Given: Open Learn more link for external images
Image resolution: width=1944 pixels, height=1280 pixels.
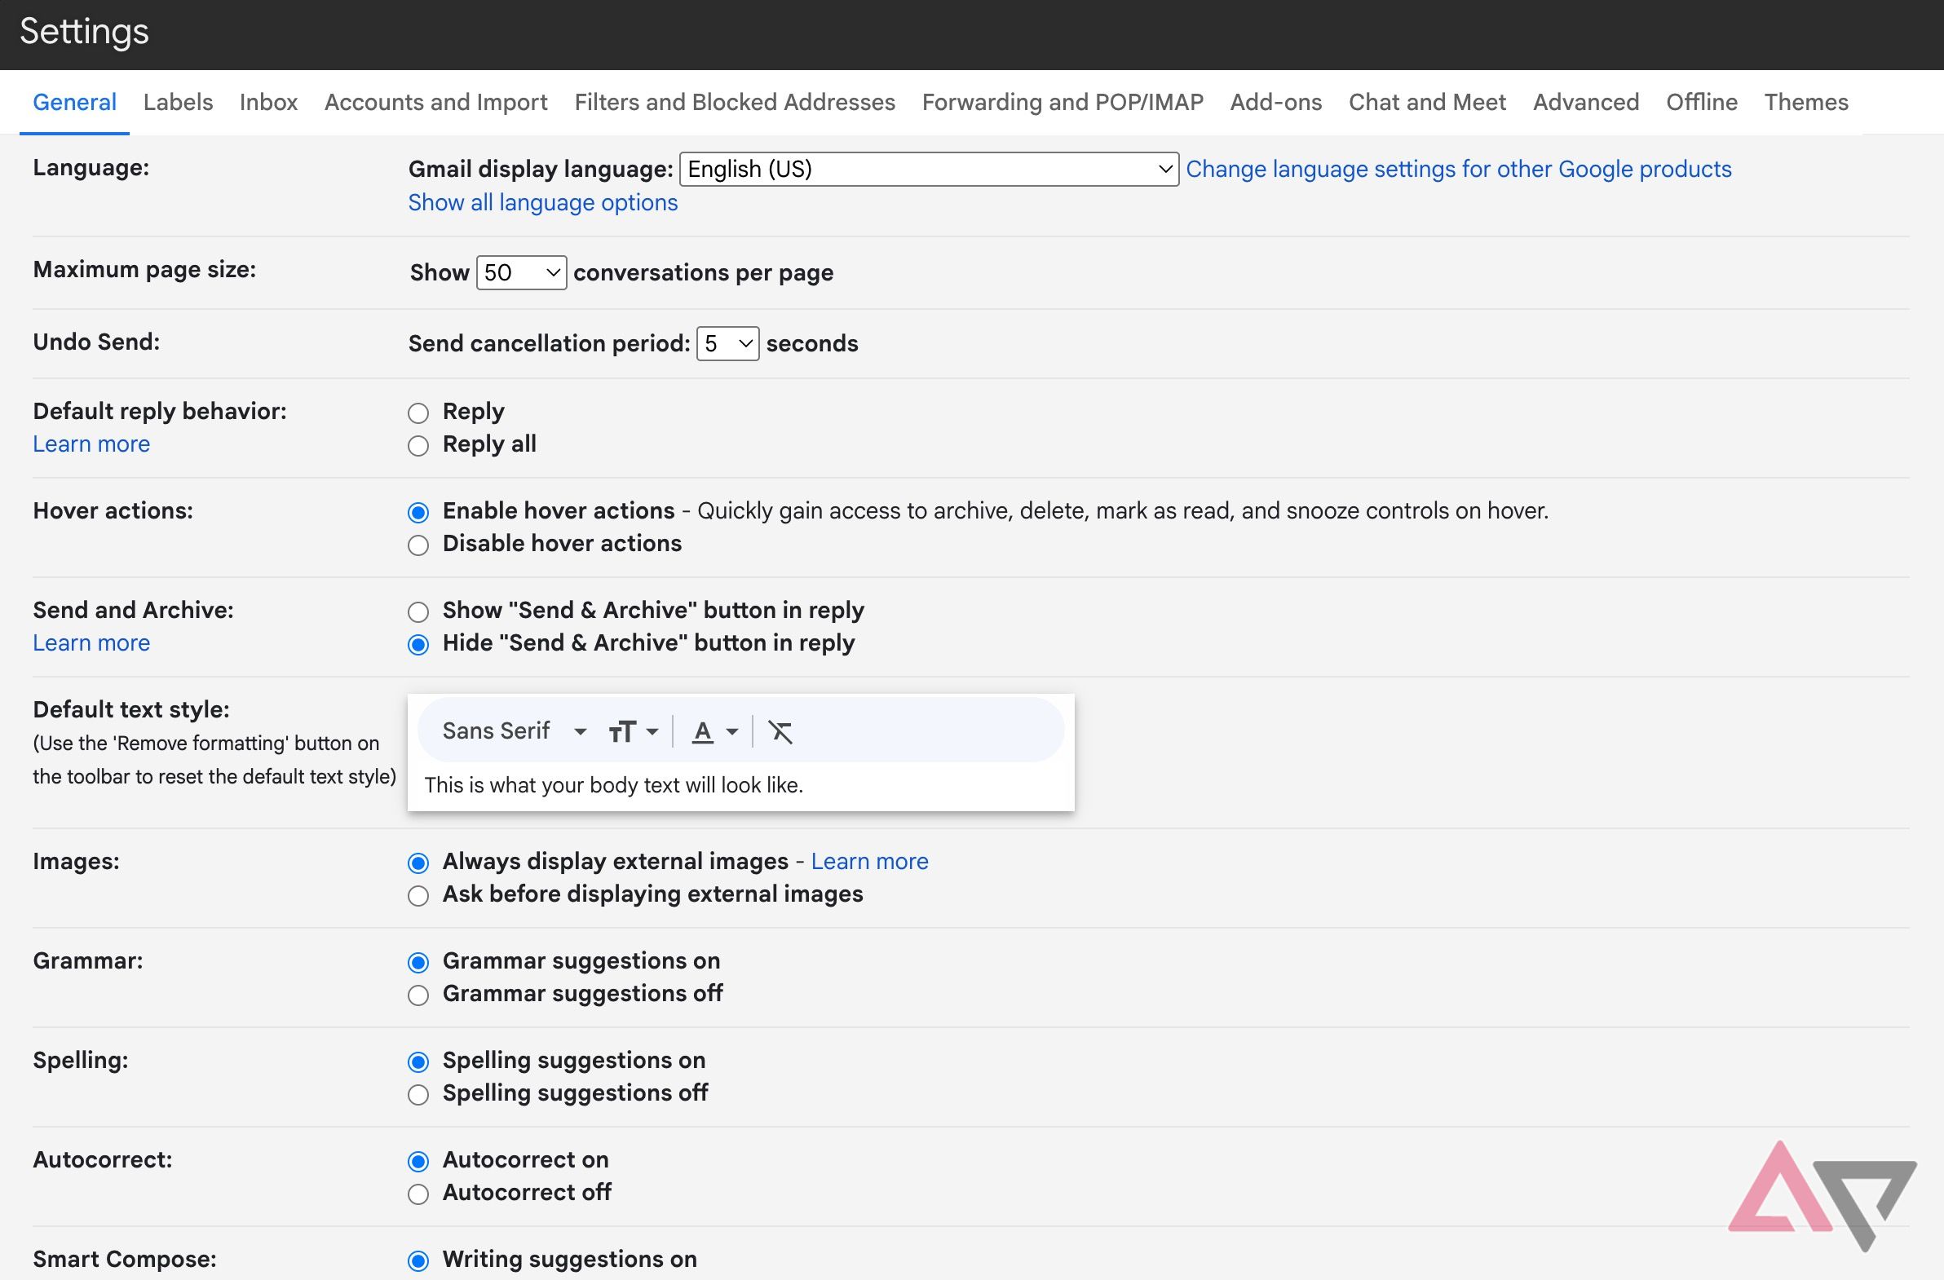Looking at the screenshot, I should pyautogui.click(x=870, y=861).
